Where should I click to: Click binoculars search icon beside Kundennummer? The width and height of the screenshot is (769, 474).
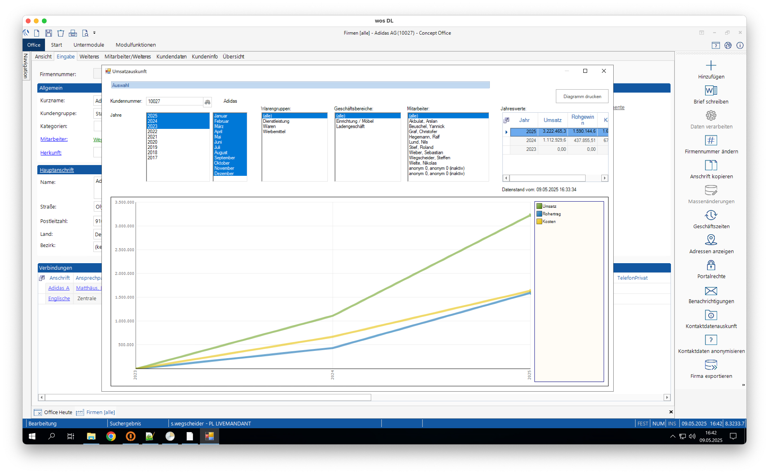pyautogui.click(x=207, y=102)
